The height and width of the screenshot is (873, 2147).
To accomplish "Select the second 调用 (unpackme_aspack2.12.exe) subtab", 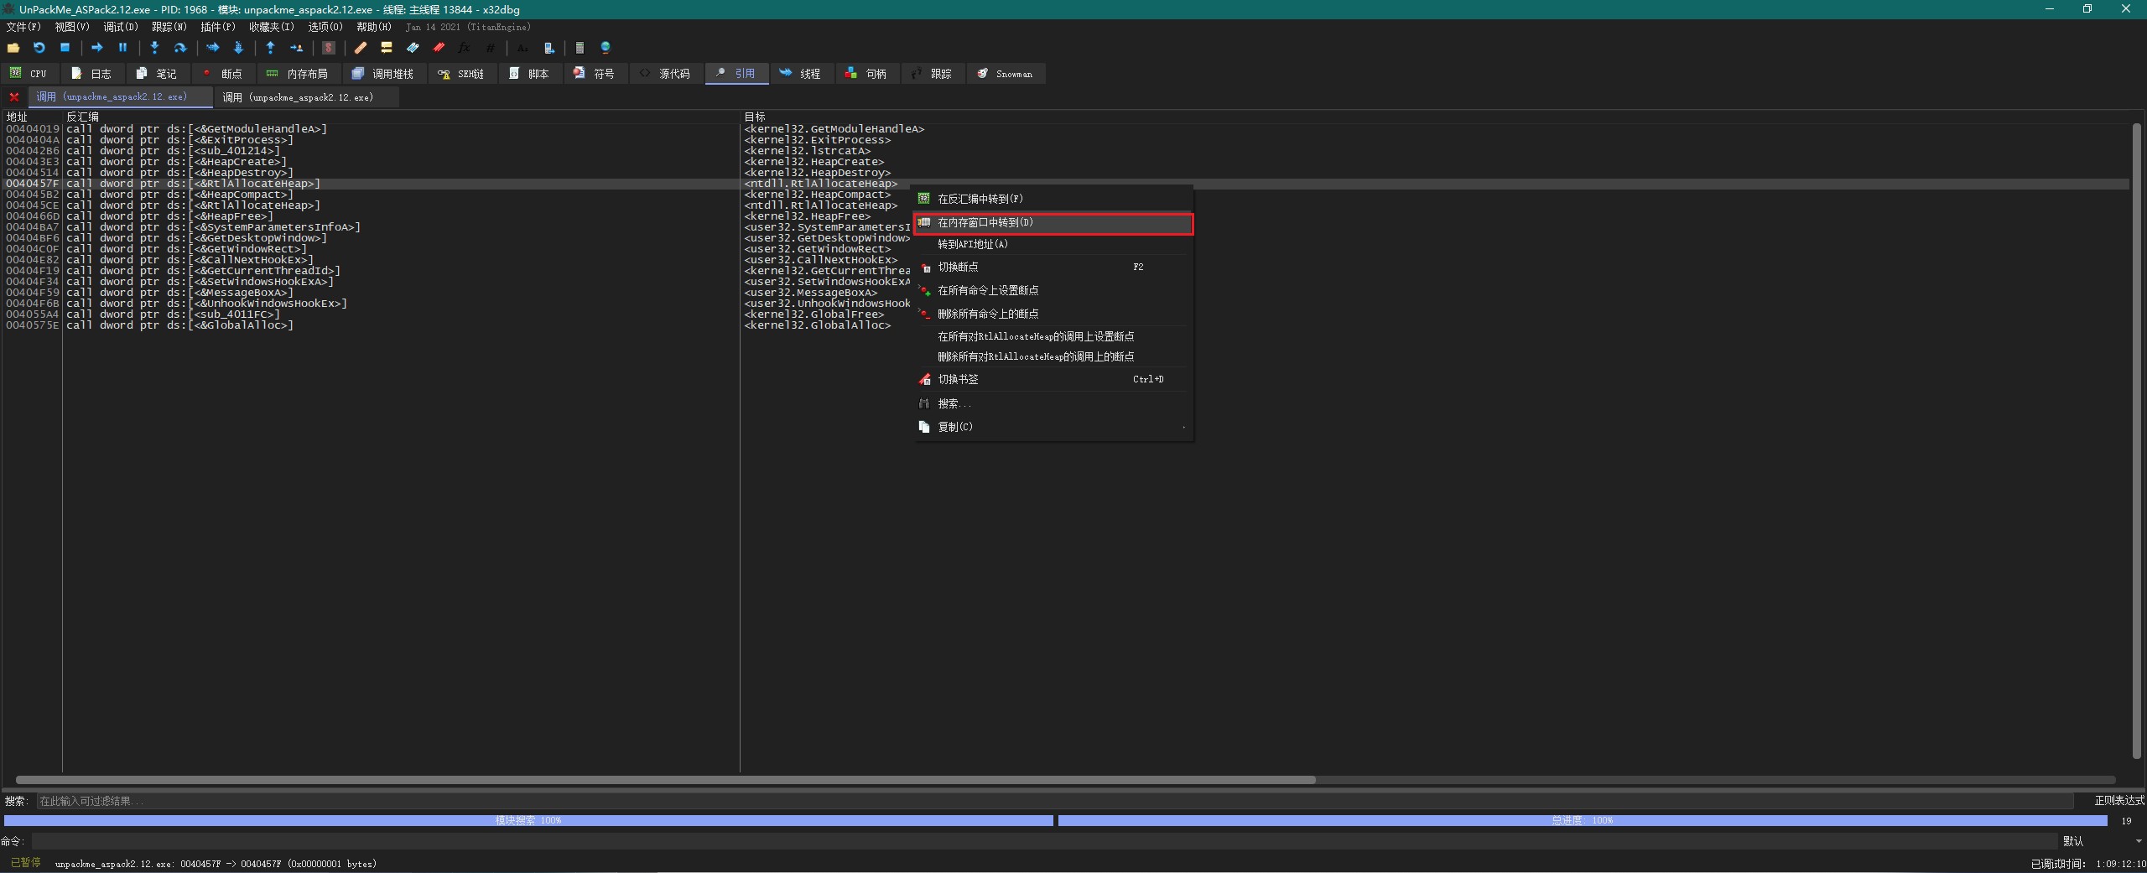I will [x=298, y=97].
